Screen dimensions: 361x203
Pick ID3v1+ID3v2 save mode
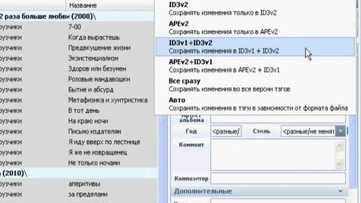point(255,47)
